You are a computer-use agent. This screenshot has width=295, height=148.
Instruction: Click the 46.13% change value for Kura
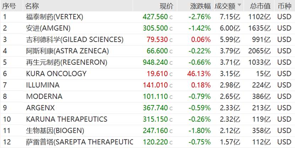(200, 73)
